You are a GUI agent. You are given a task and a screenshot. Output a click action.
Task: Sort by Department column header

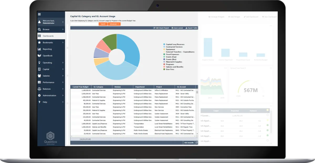click(x=143, y=87)
